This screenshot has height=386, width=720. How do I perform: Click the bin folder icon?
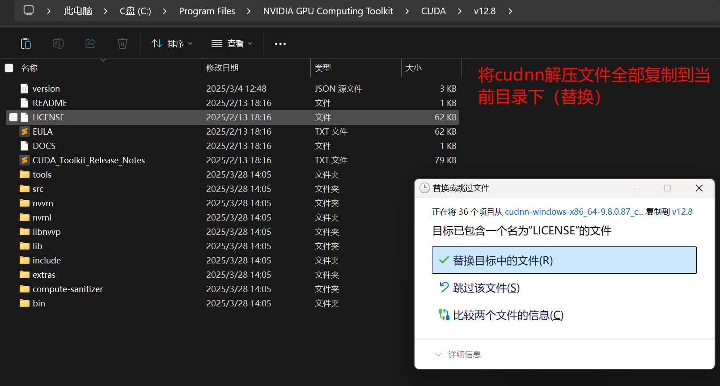coord(25,303)
